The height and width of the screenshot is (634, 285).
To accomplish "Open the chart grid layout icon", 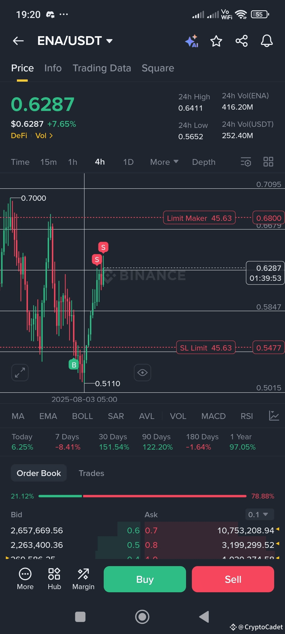I will (268, 162).
